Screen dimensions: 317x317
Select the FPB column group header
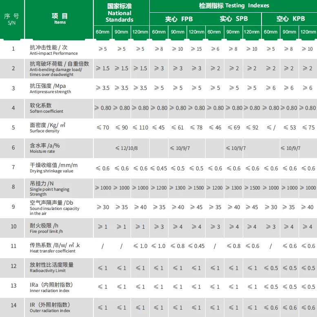pyautogui.click(x=179, y=19)
